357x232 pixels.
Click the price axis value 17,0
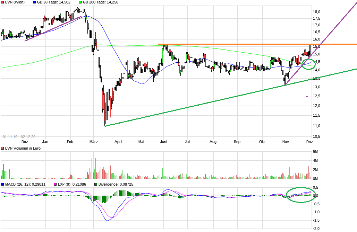(316, 25)
